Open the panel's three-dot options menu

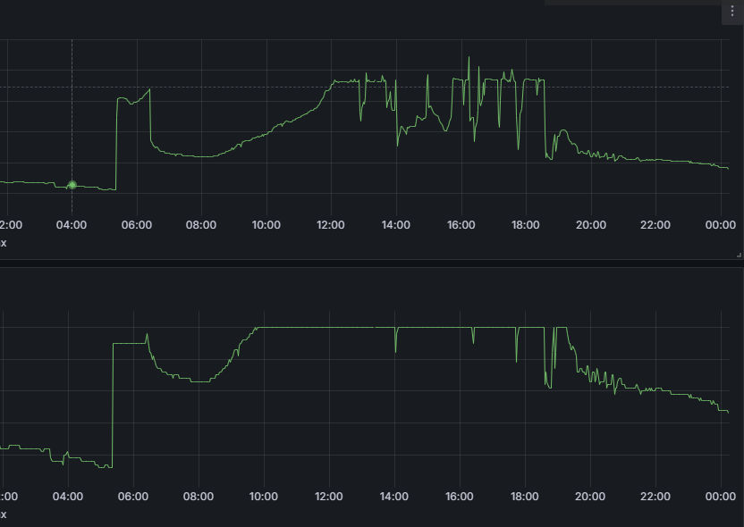pos(732,11)
